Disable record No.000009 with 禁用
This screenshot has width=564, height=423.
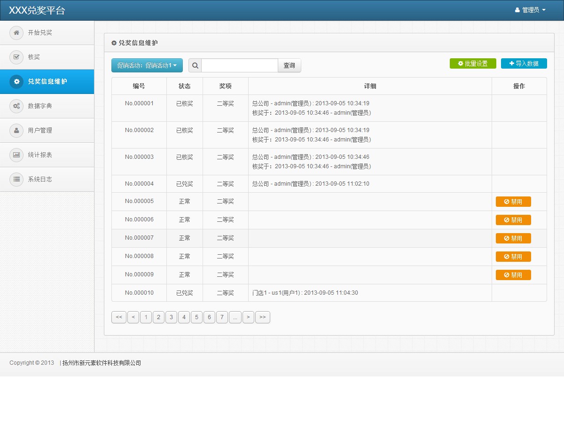tap(513, 275)
